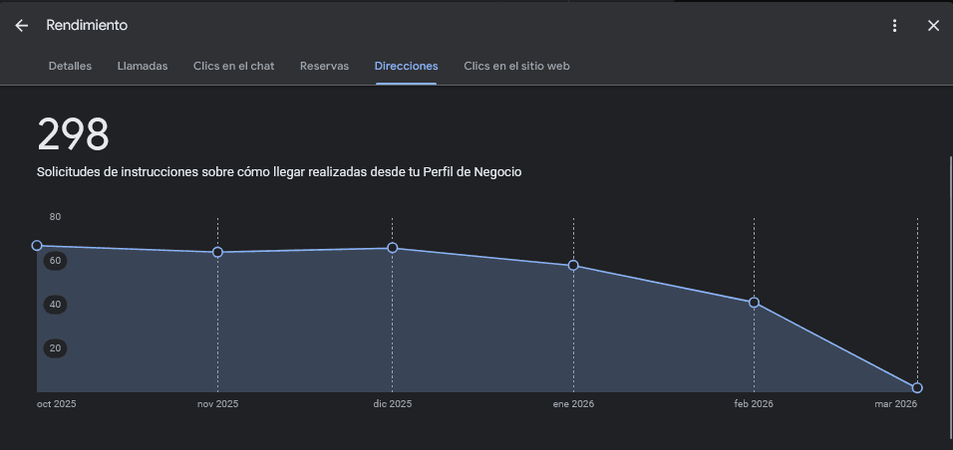Select the dic 2025 data point
953x450 pixels.
pos(393,248)
